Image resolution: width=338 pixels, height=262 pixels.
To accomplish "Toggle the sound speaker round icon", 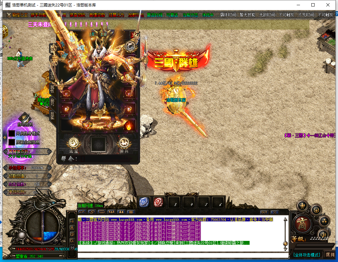I will coord(323,234).
